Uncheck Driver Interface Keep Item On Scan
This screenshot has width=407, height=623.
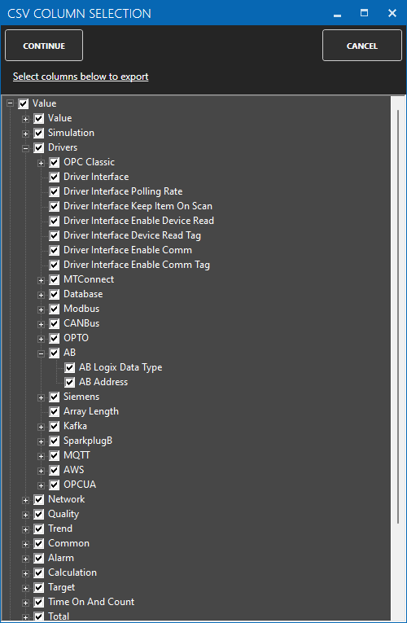tap(55, 207)
